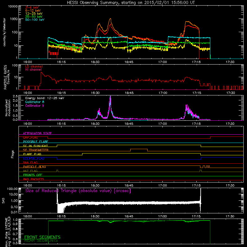Image resolution: width=247 pixels, height=247 pixels.
Task: Click the 100.00 y-axis value on the SAS plot
Action: pos(13,189)
